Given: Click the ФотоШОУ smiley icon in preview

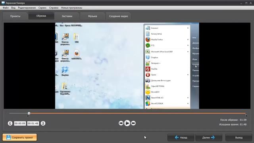Looking at the screenshot, I should tap(148, 92).
